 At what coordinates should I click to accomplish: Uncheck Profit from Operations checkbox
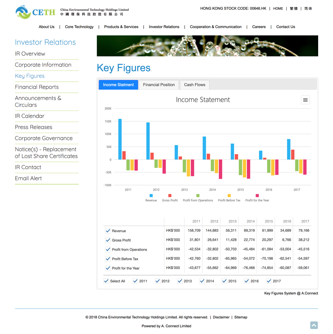108,249
